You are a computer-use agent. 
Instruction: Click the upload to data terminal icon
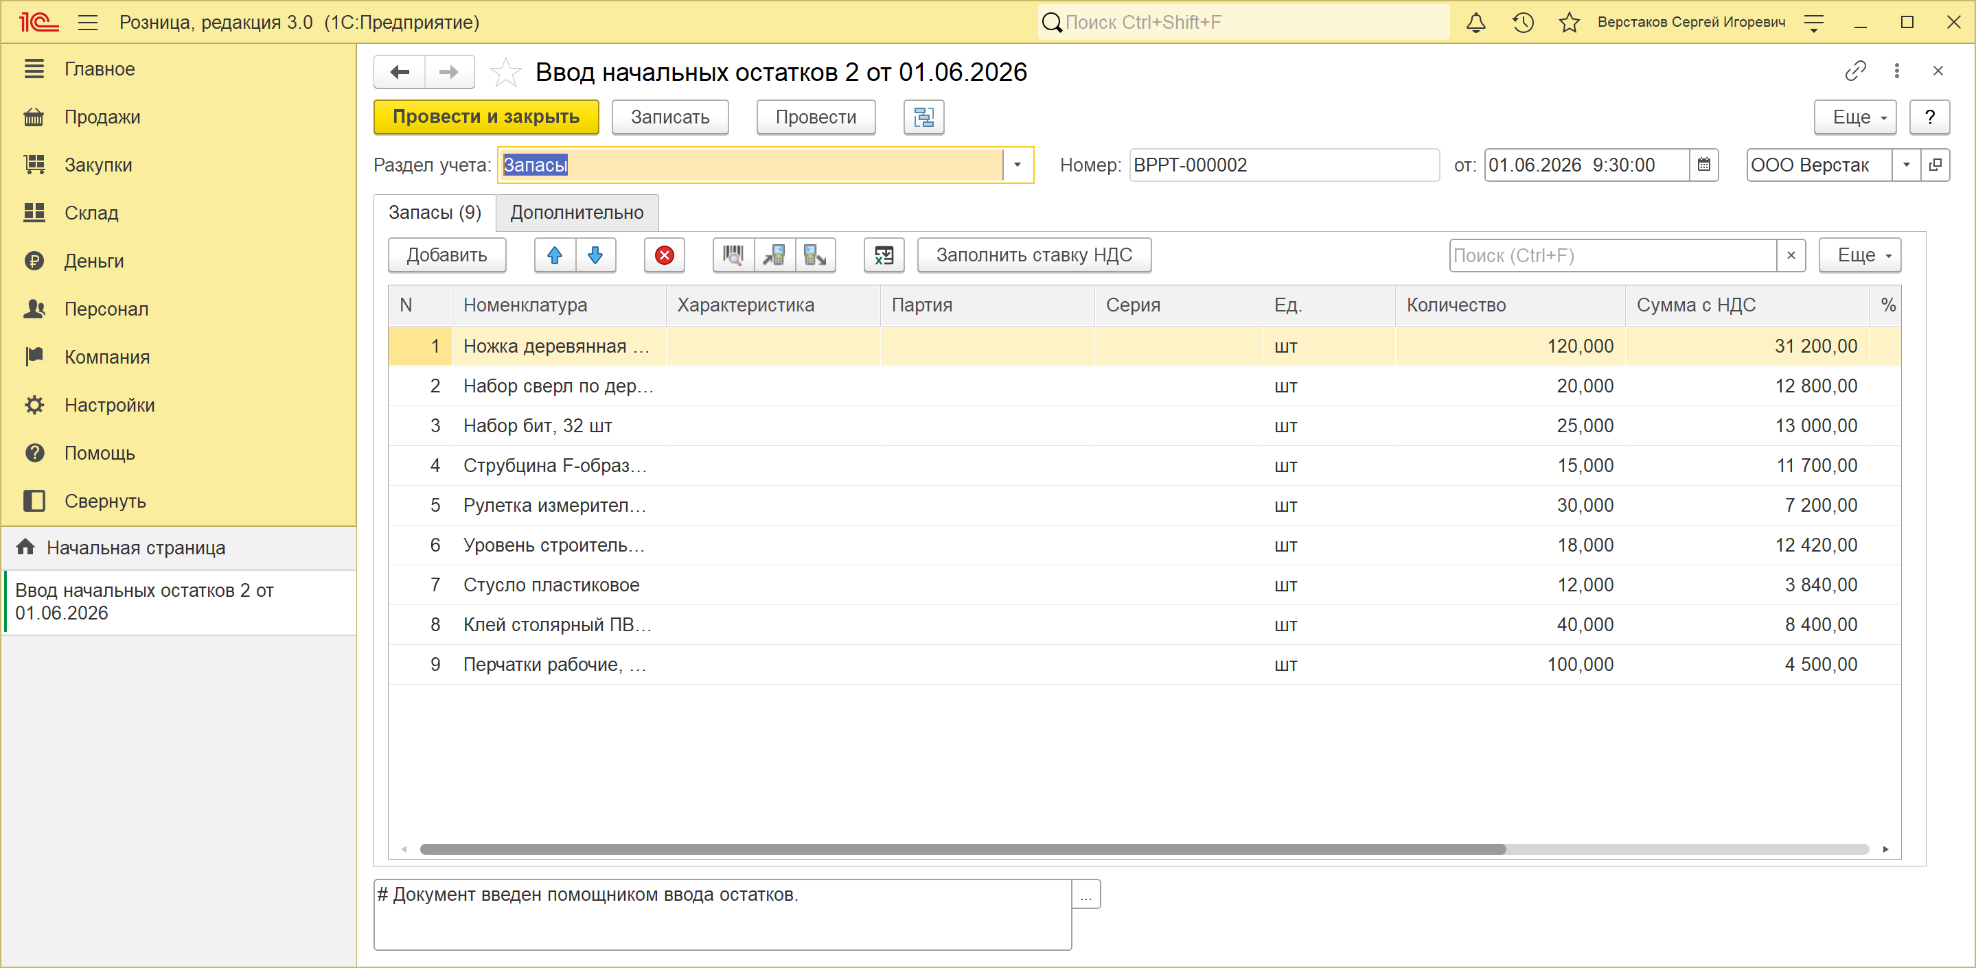(815, 255)
